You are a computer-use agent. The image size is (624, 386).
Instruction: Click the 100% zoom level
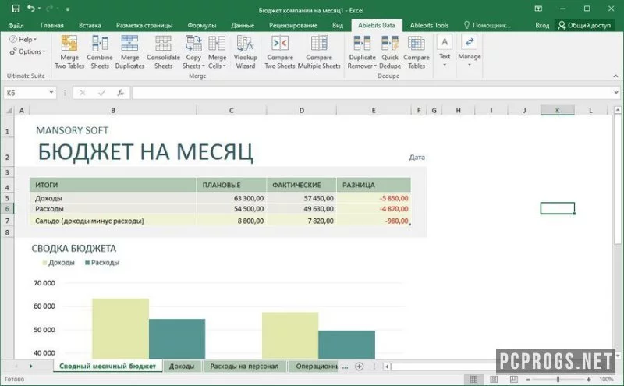tap(606, 379)
